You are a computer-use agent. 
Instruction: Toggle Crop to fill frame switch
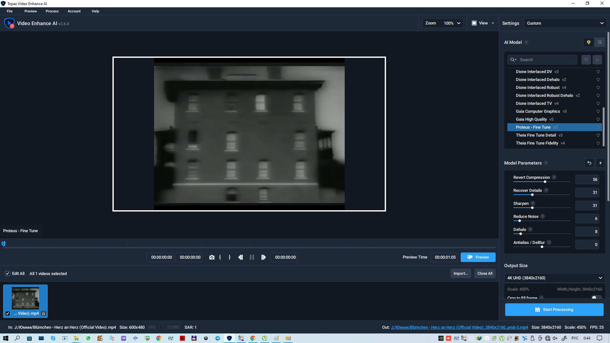coord(596,298)
